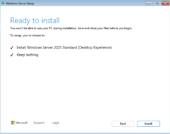This screenshot has height=134, width=170.
Task: Maximize the Windows Server Setup window
Action: click(x=157, y=3)
